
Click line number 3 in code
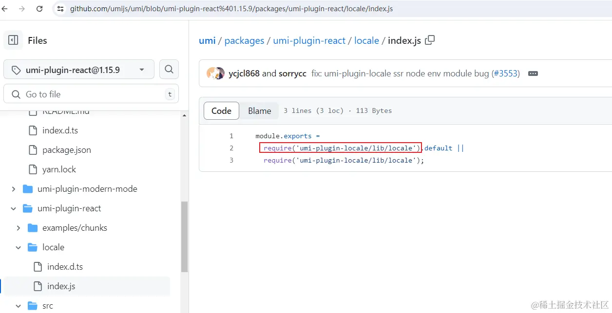tap(231, 160)
